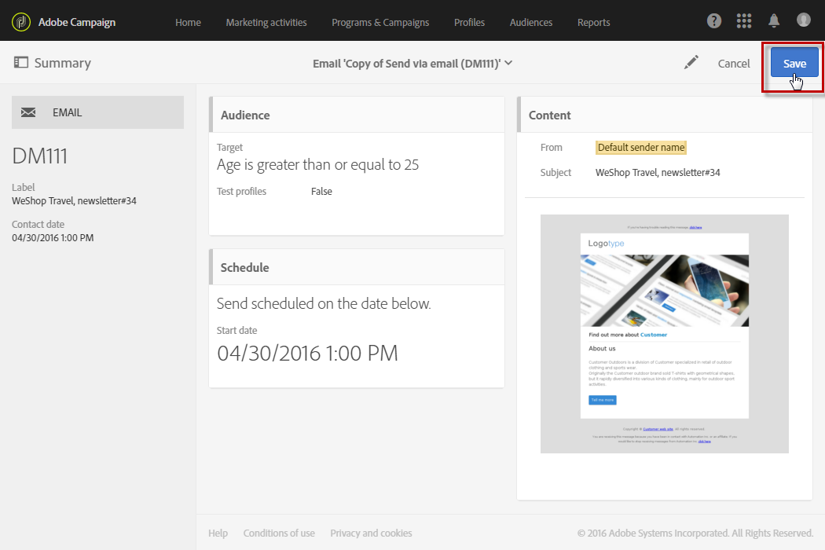Open help via question mark icon
The height and width of the screenshot is (550, 825).
[714, 21]
